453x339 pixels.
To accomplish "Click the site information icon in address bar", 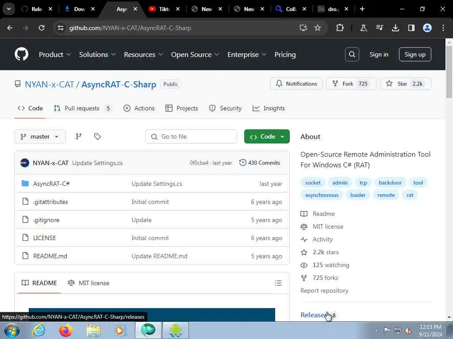I will 60,28.
